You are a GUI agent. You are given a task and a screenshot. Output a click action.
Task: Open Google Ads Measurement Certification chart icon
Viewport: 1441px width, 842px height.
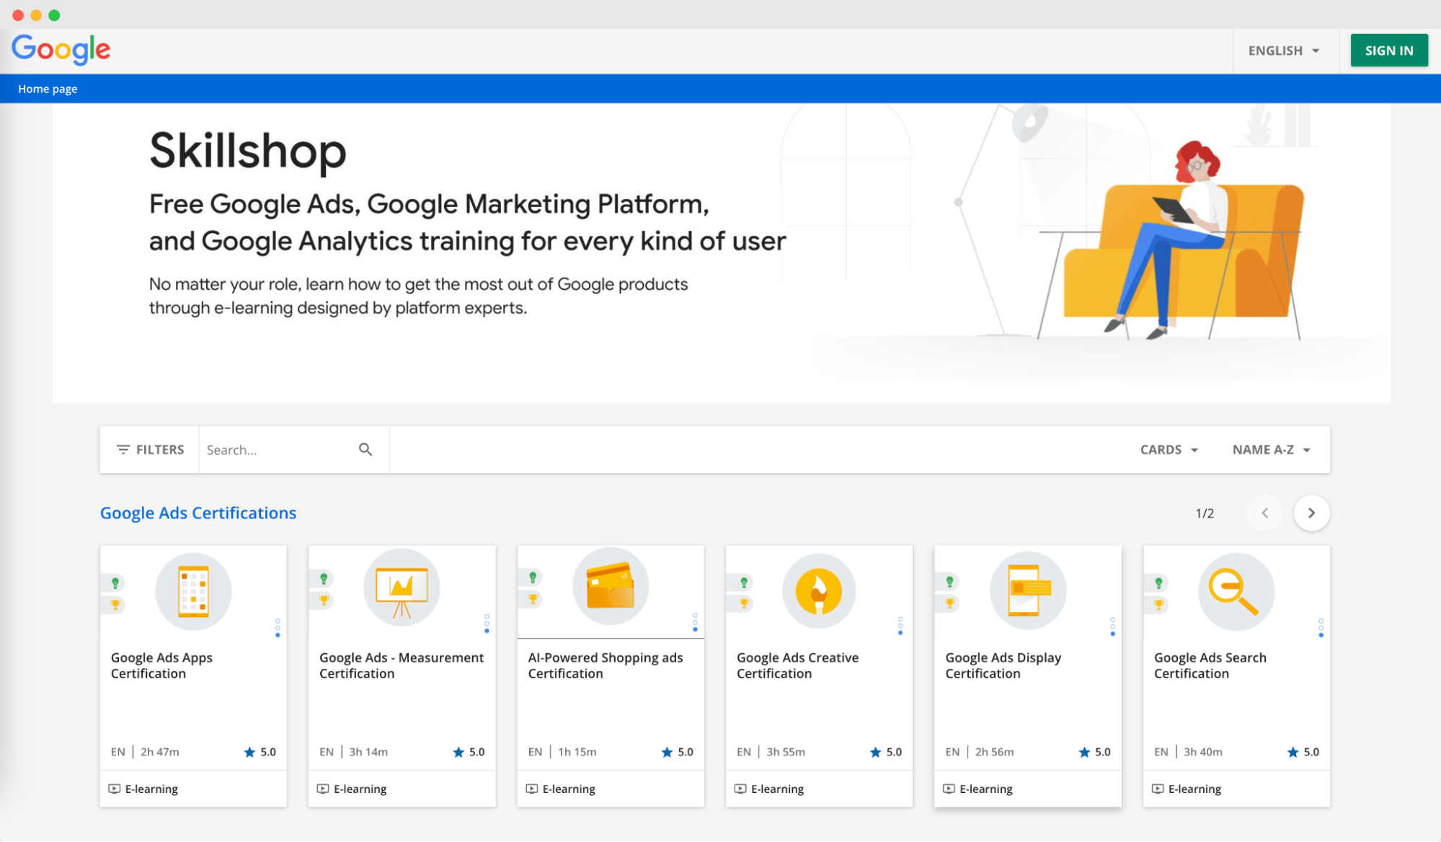(402, 588)
